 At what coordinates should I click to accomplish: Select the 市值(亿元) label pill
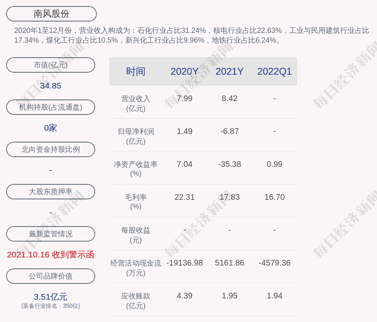click(51, 65)
